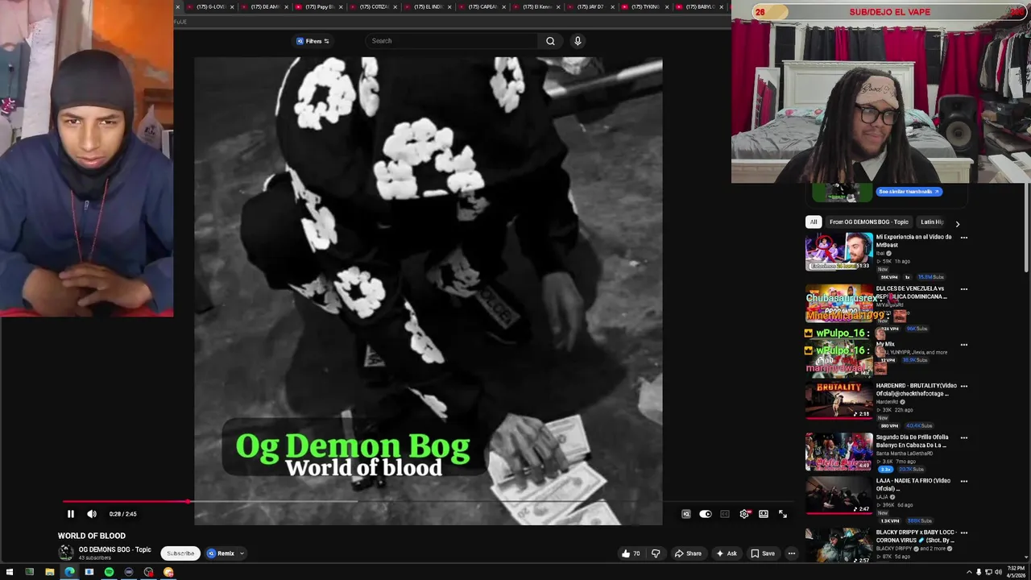Open File Explorer from the taskbar
The height and width of the screenshot is (580, 1031).
click(49, 572)
